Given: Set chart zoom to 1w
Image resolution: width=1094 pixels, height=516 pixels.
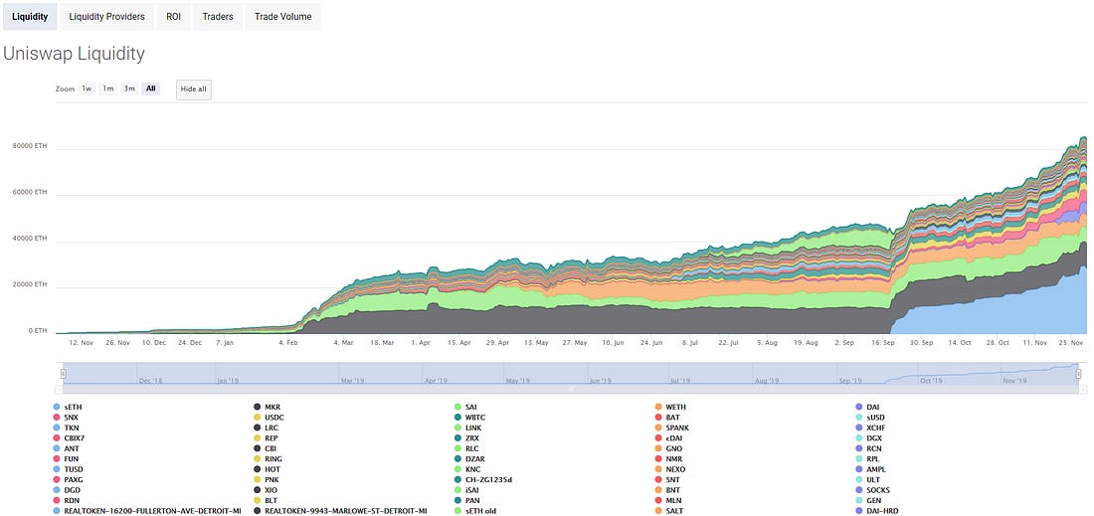Looking at the screenshot, I should coord(87,88).
